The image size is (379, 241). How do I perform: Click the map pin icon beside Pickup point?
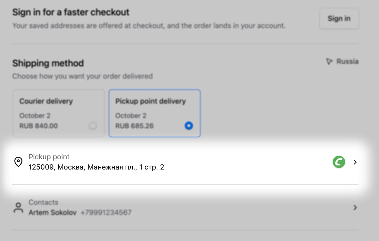click(x=18, y=162)
